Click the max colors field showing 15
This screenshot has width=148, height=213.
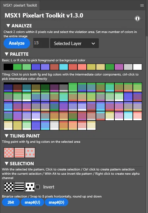[x=41, y=43]
